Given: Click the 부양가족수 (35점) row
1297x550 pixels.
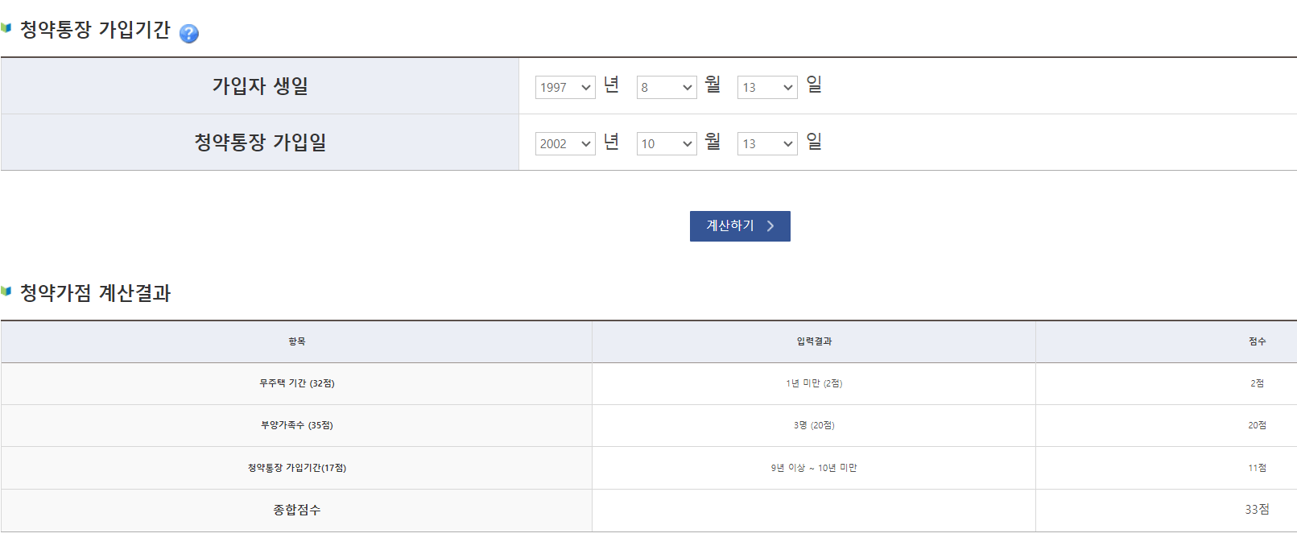Looking at the screenshot, I should 295,425.
